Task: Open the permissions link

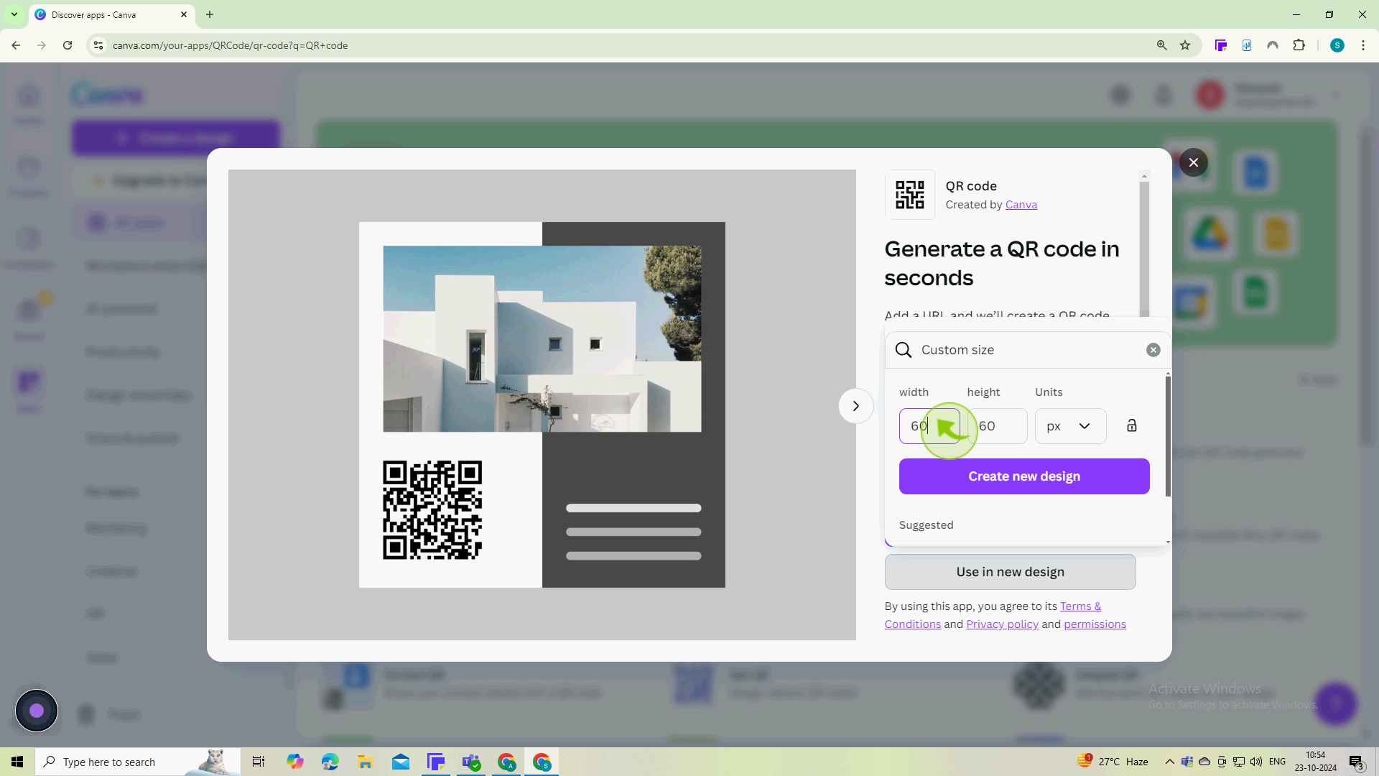Action: tap(1095, 624)
